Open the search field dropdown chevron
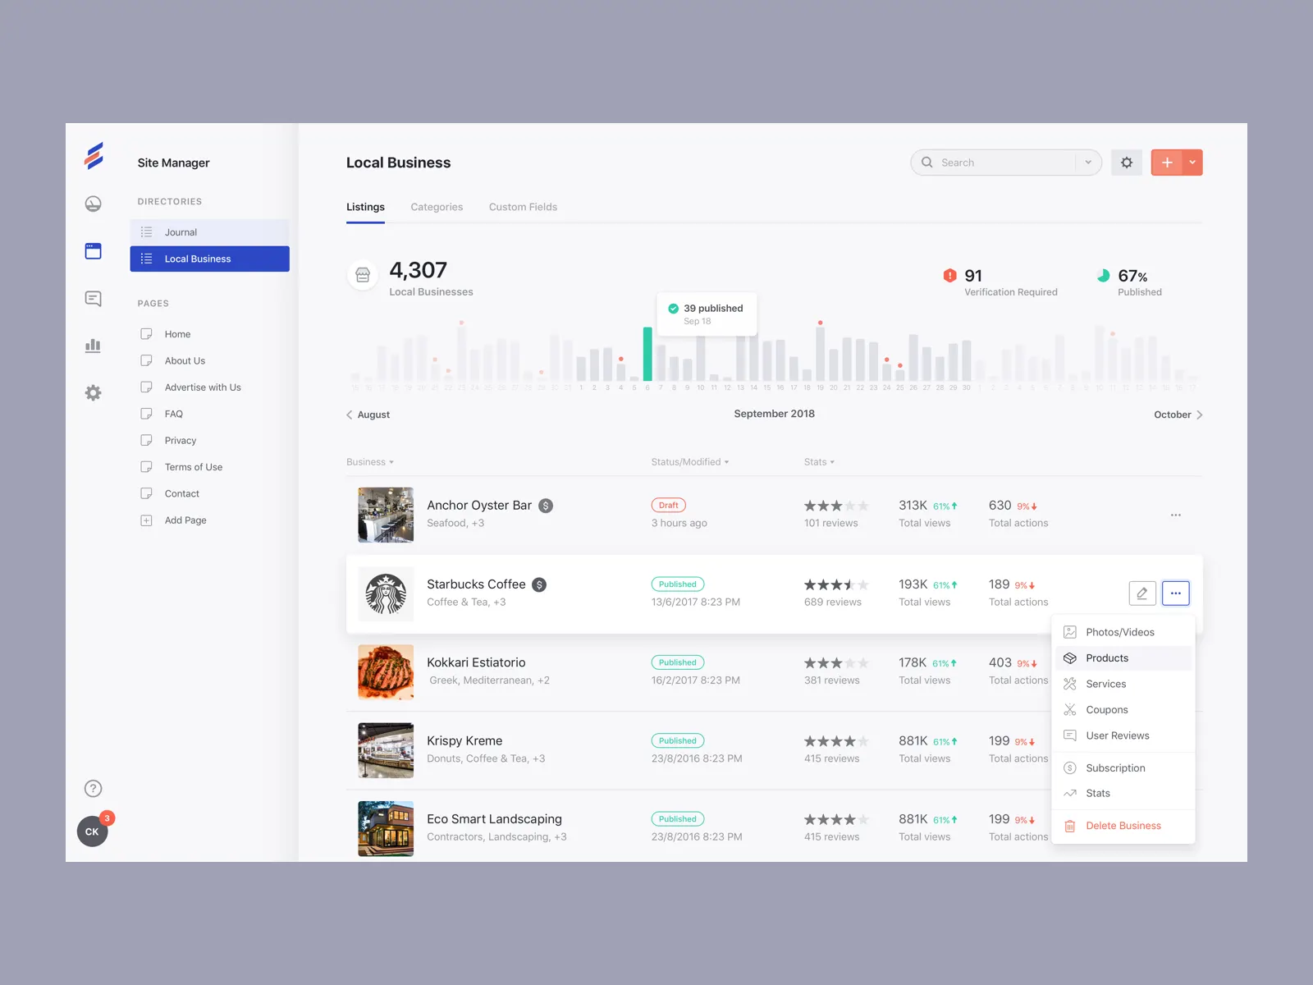This screenshot has width=1313, height=985. pyautogui.click(x=1088, y=163)
